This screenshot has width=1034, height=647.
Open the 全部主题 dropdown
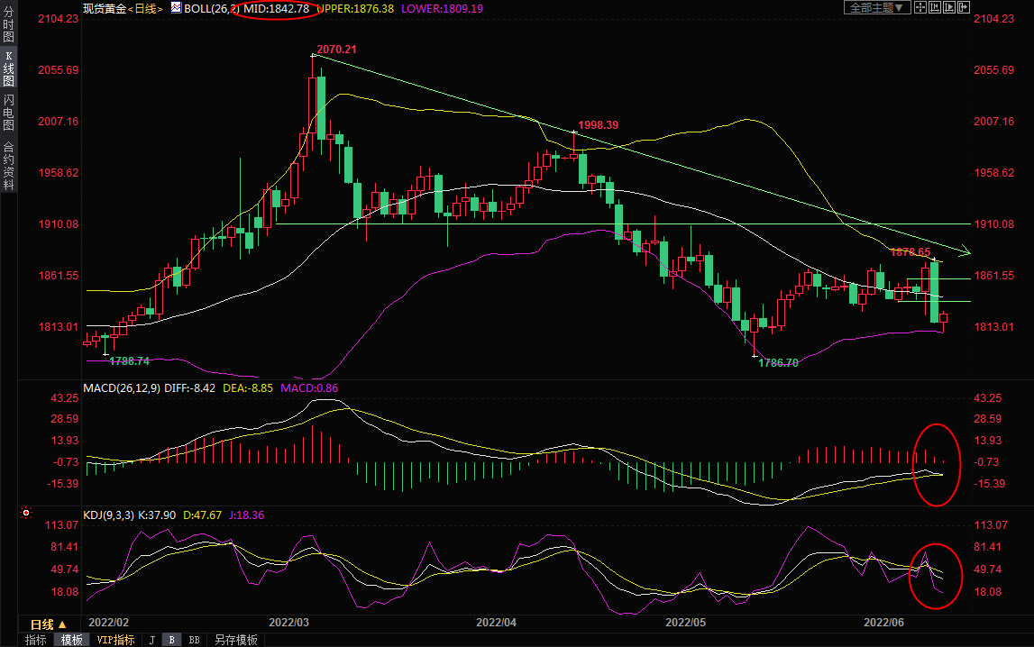pyautogui.click(x=876, y=7)
